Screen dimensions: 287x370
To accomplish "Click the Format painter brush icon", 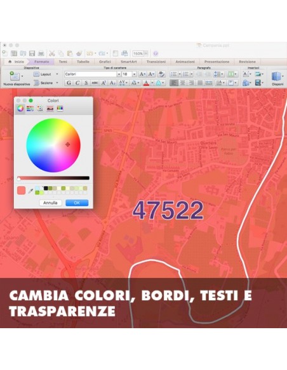I will point(79,54).
